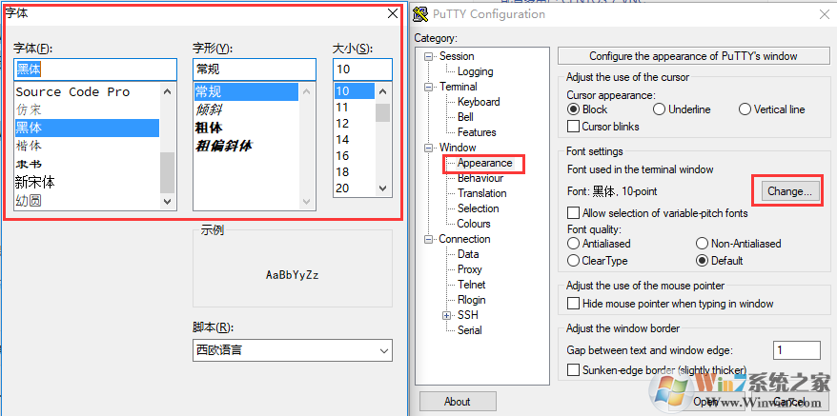Screen dimensions: 837x416
Task: Choose 粗体 bold font style
Action: [x=246, y=128]
